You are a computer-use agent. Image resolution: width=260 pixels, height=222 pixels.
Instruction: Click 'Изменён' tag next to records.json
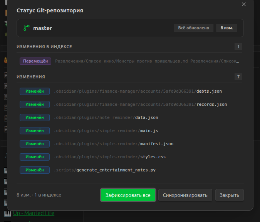coord(35,104)
